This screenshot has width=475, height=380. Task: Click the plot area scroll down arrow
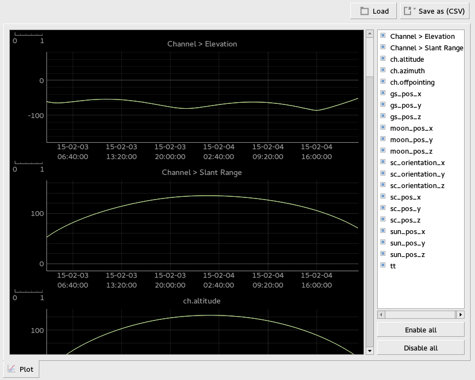(x=370, y=351)
